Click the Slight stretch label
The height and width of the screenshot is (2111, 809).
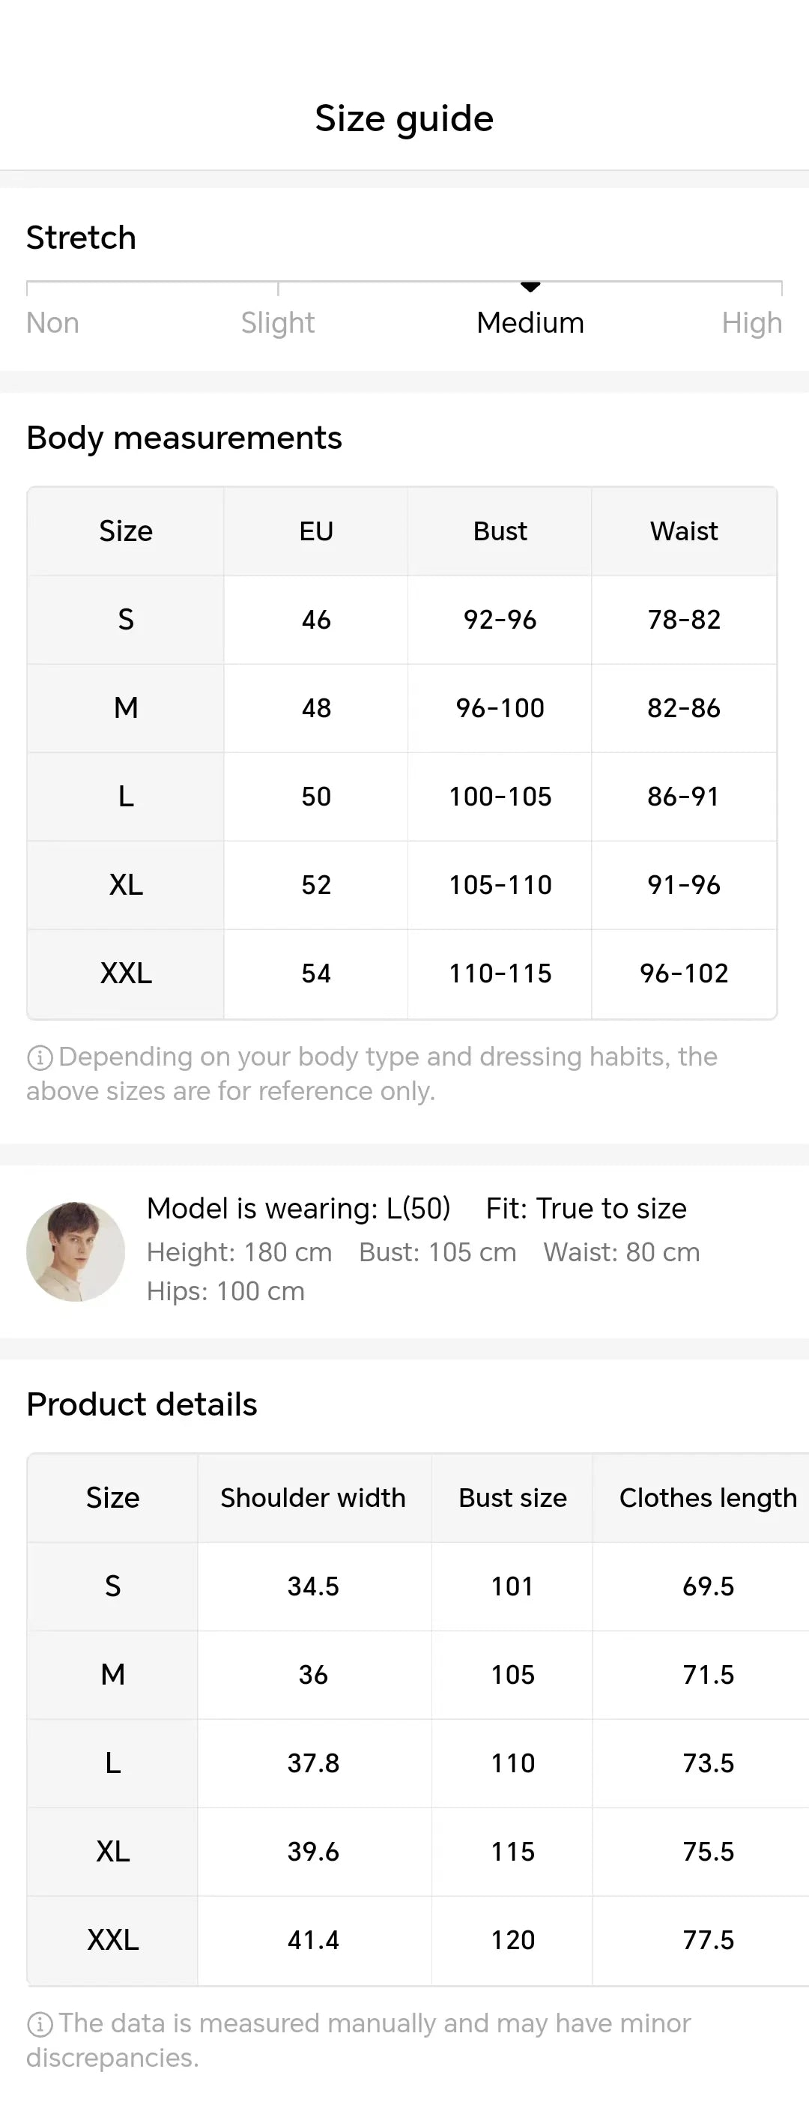pos(278,323)
